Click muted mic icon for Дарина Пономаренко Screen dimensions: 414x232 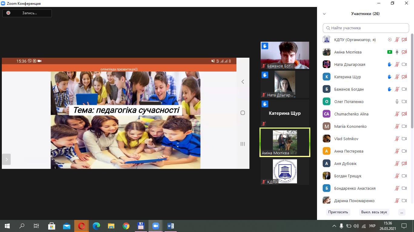click(397, 201)
